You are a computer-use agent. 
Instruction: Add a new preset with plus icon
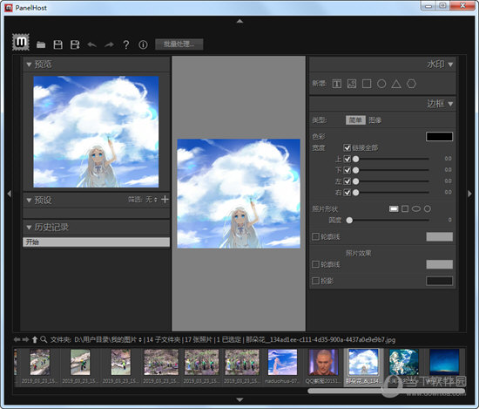click(x=165, y=200)
